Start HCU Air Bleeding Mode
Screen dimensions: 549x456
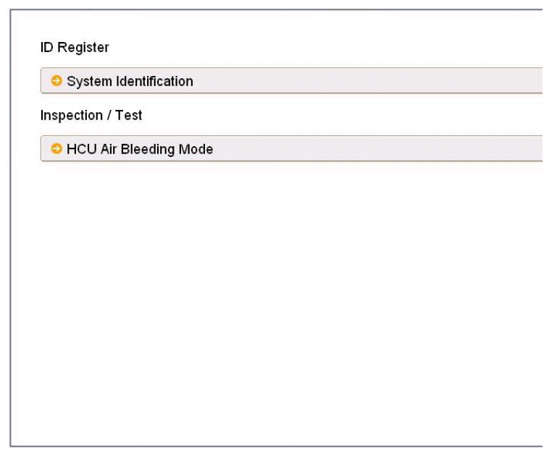[291, 148]
